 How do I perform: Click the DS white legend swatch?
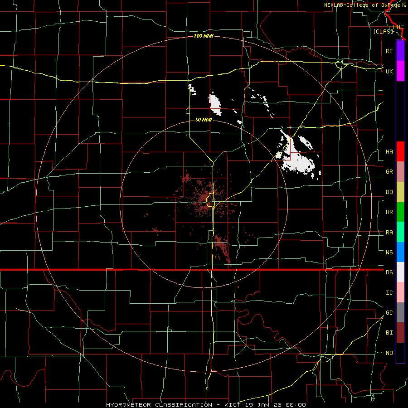click(x=400, y=272)
